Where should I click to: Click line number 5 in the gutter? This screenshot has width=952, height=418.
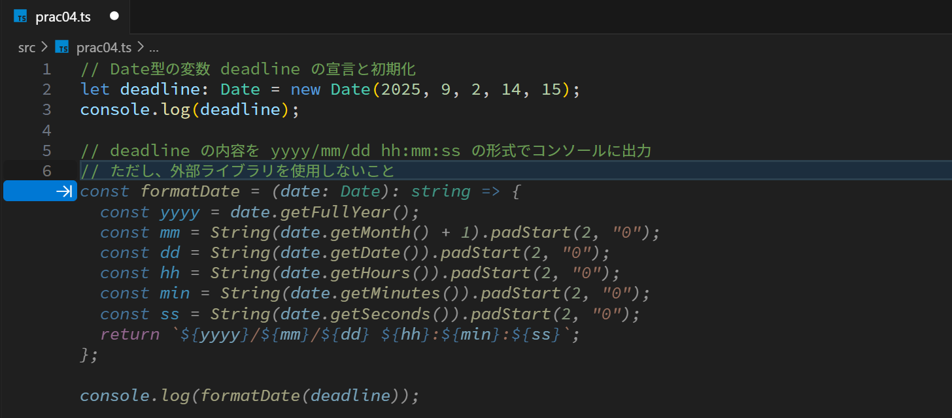tap(46, 151)
